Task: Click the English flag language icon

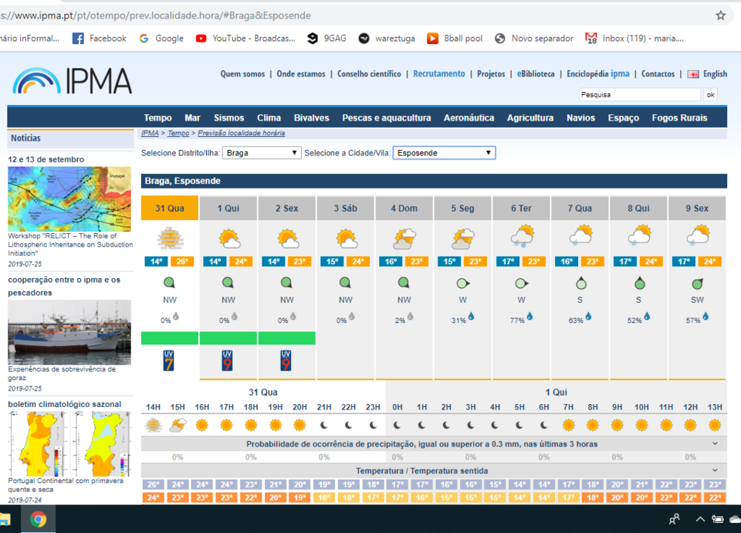Action: [x=693, y=74]
